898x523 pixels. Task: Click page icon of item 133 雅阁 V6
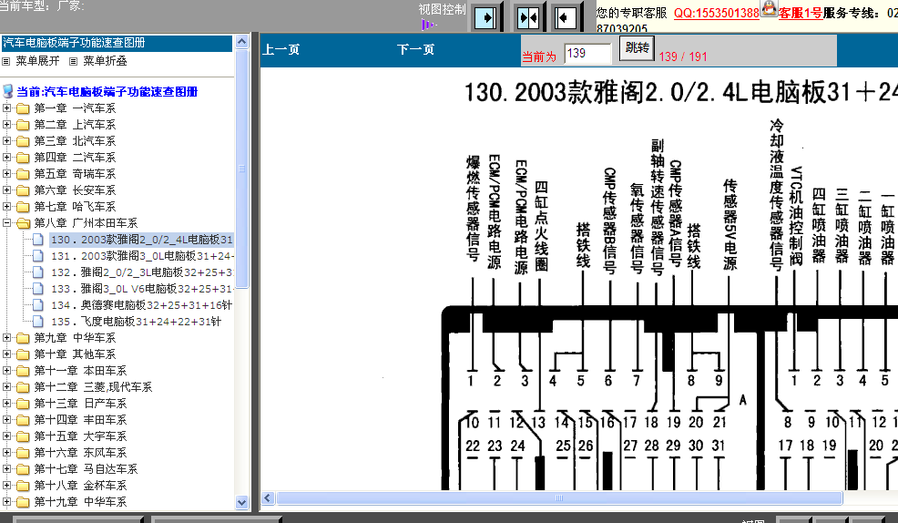[38, 289]
